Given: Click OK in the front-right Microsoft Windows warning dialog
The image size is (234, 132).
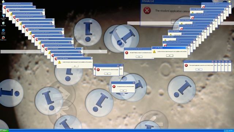Looking at the screenshot, I should tap(170, 55).
